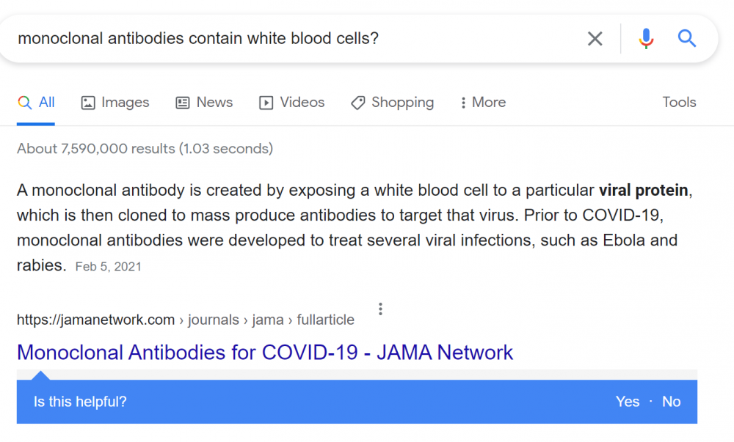Click the blue magnifying glass search icon
The width and height of the screenshot is (734, 442).
click(x=687, y=39)
